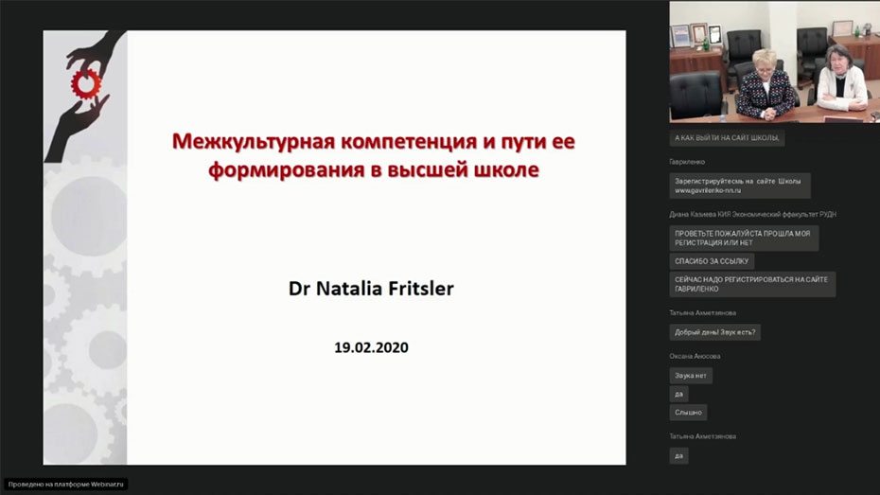Screen dimensions: 880x495
Task: Select the presenters' webcam video
Action: coord(774,62)
